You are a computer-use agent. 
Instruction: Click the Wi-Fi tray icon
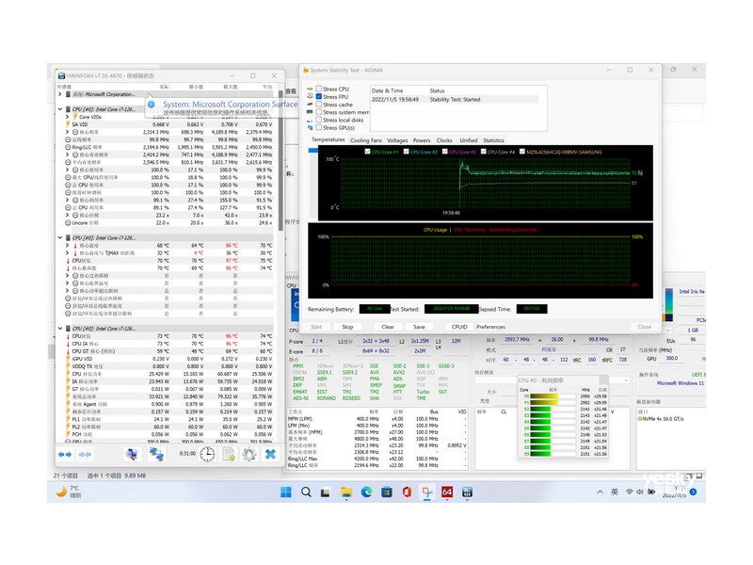629,492
